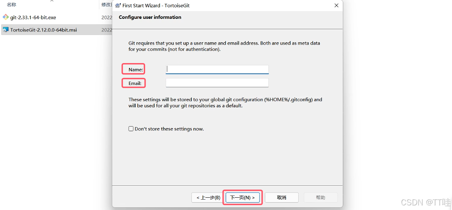
Task: Click the Email input field
Action: [x=217, y=83]
